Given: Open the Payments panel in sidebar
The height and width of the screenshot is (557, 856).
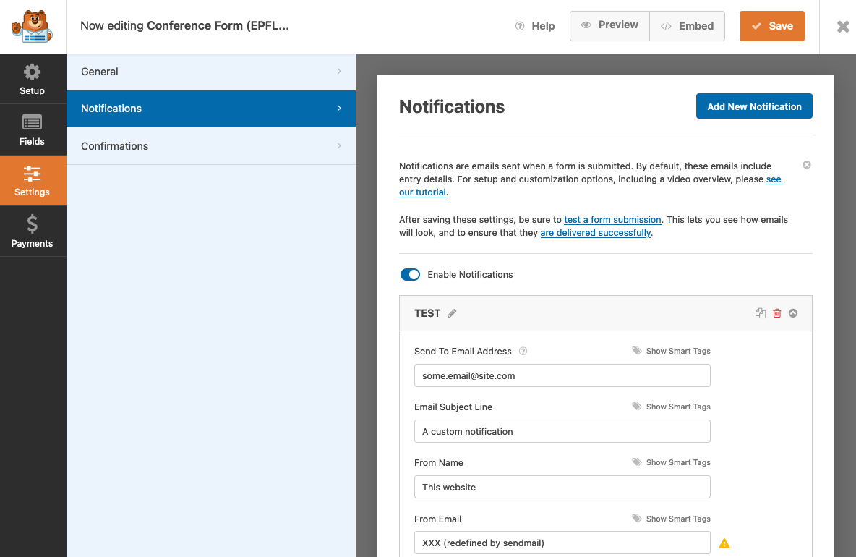Looking at the screenshot, I should [33, 231].
